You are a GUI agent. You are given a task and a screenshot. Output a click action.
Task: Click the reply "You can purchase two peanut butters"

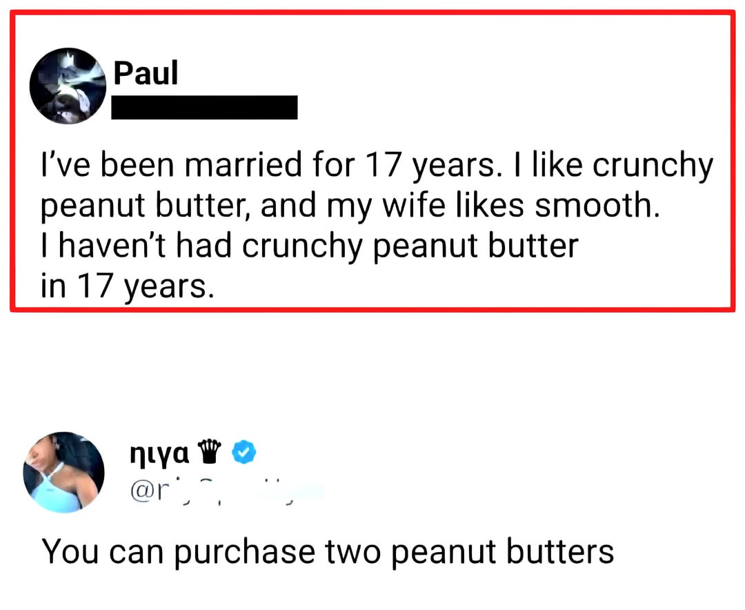point(328,551)
